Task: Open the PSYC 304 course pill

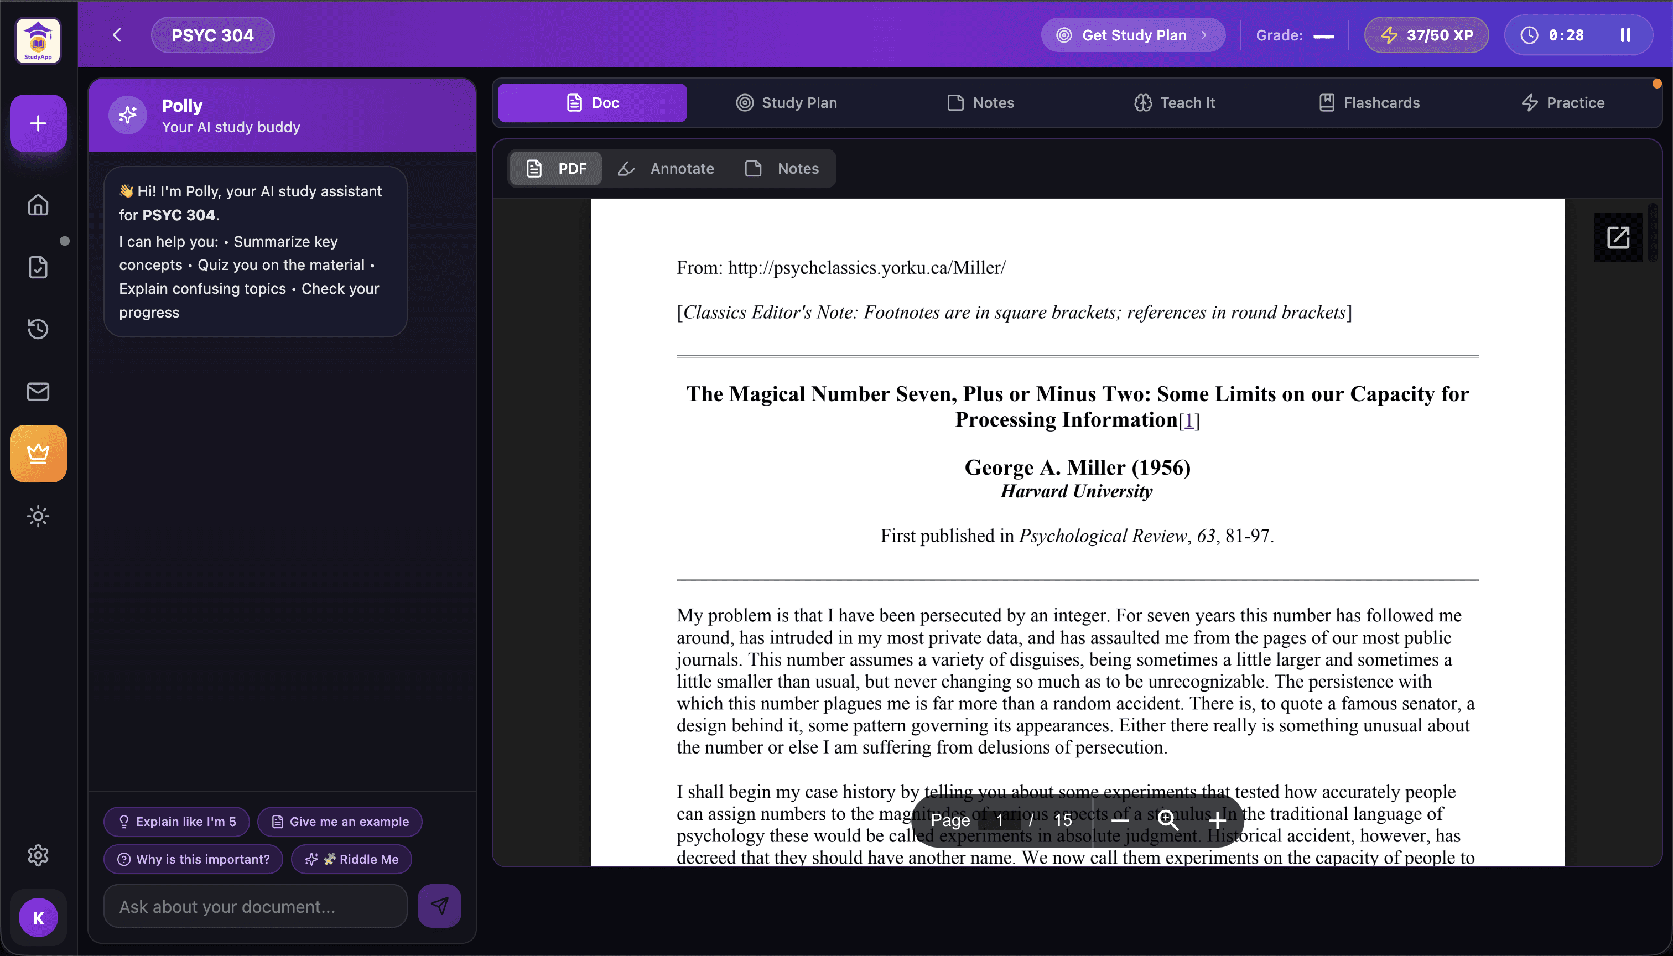Action: pyautogui.click(x=212, y=35)
